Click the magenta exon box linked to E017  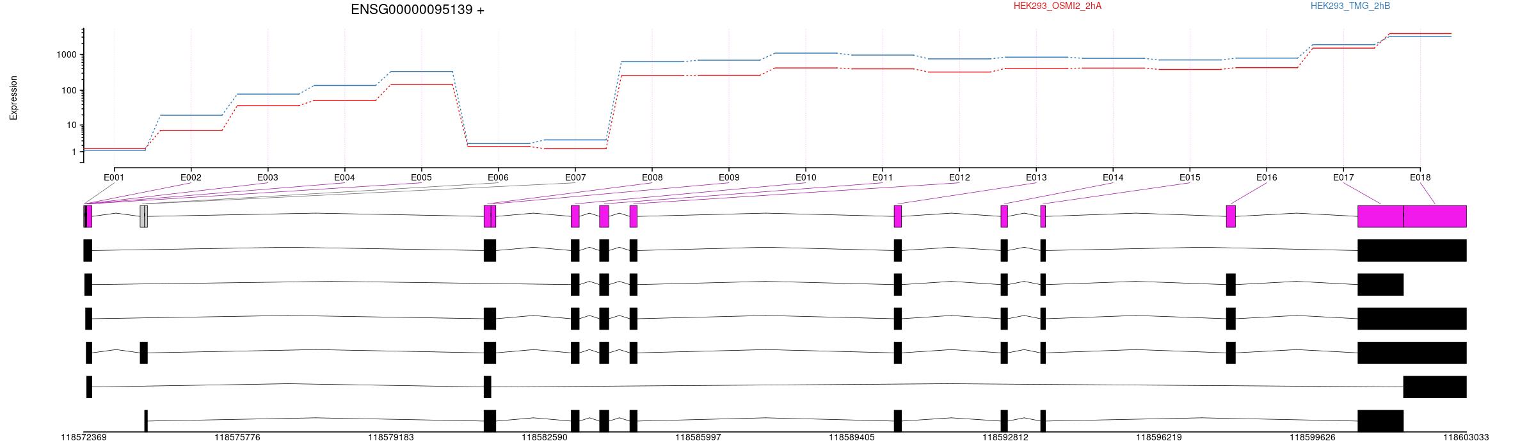1380,216
